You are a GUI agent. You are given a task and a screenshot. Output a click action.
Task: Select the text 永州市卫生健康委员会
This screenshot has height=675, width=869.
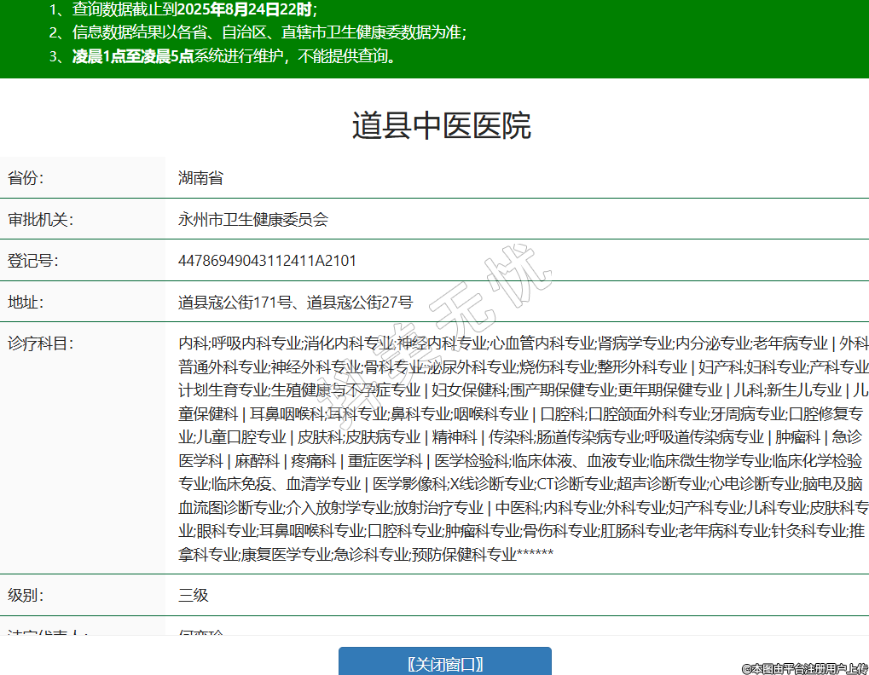pyautogui.click(x=252, y=220)
